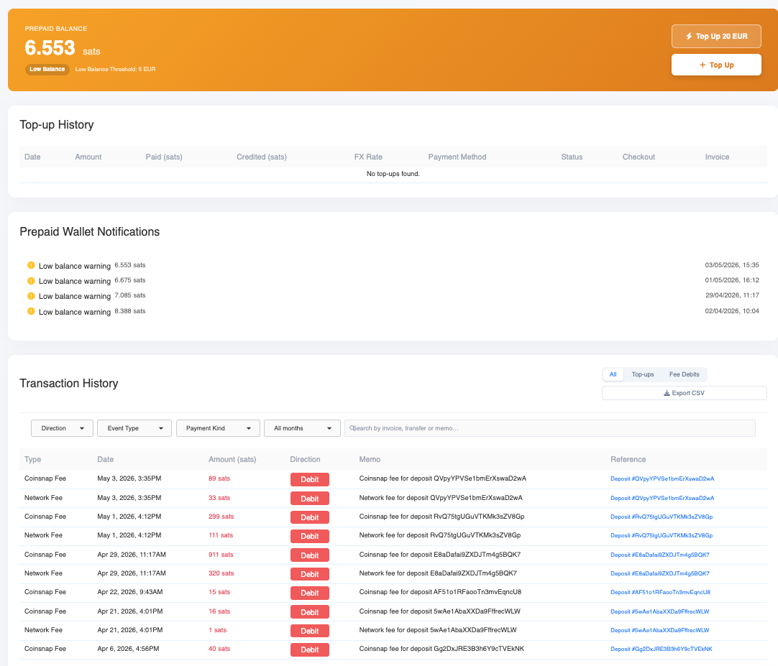Click the Checkout column header
778x666 pixels.
(639, 157)
